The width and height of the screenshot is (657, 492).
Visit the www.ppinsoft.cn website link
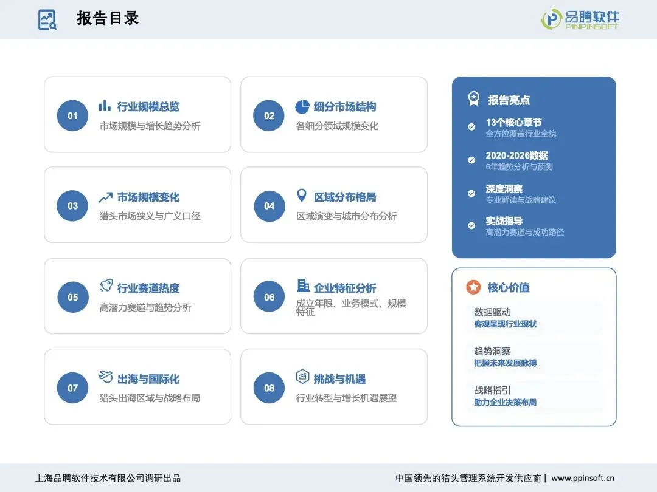tap(583, 478)
